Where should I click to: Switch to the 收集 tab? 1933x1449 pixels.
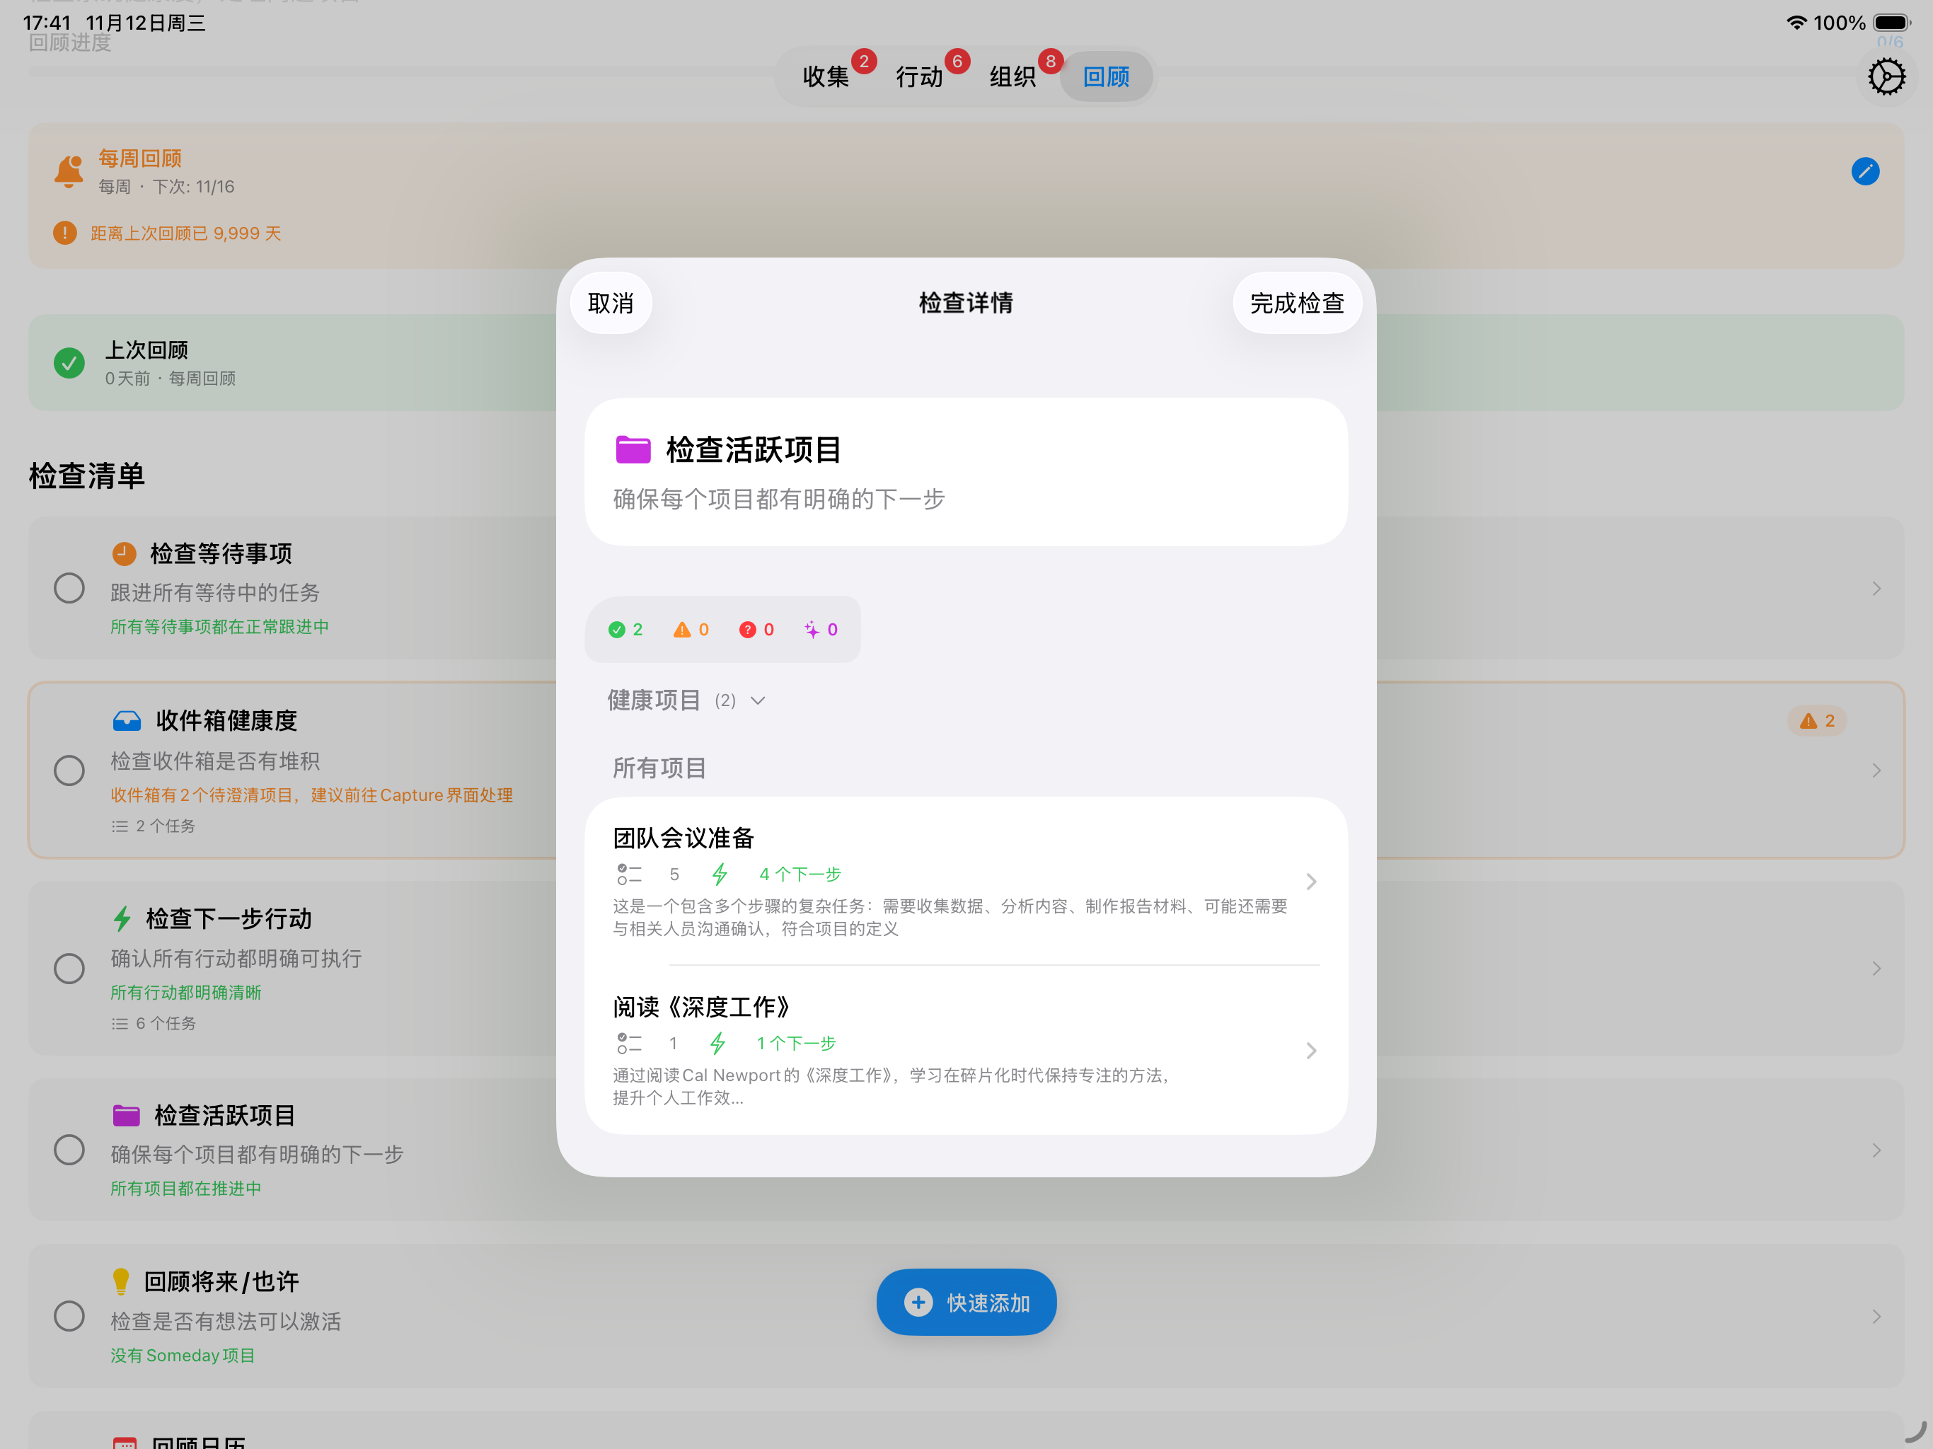point(826,76)
